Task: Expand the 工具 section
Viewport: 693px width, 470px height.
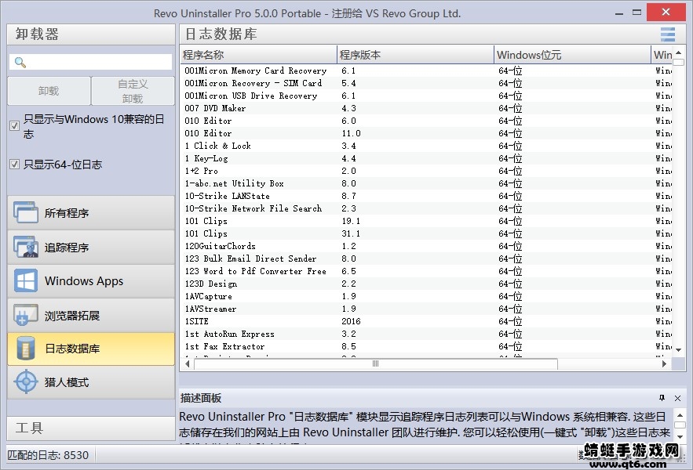Action: pyautogui.click(x=91, y=428)
